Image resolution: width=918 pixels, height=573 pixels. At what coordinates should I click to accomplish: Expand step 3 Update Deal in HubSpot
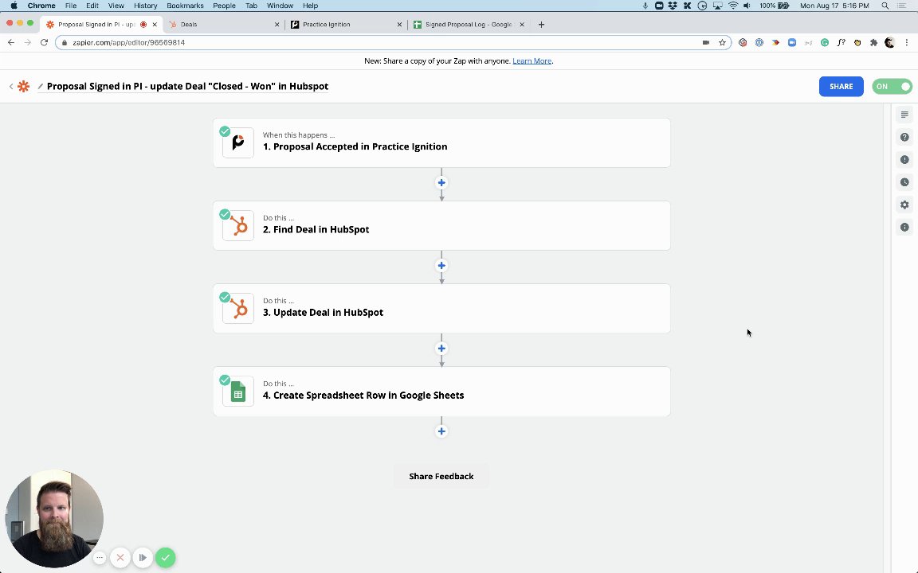(x=442, y=309)
